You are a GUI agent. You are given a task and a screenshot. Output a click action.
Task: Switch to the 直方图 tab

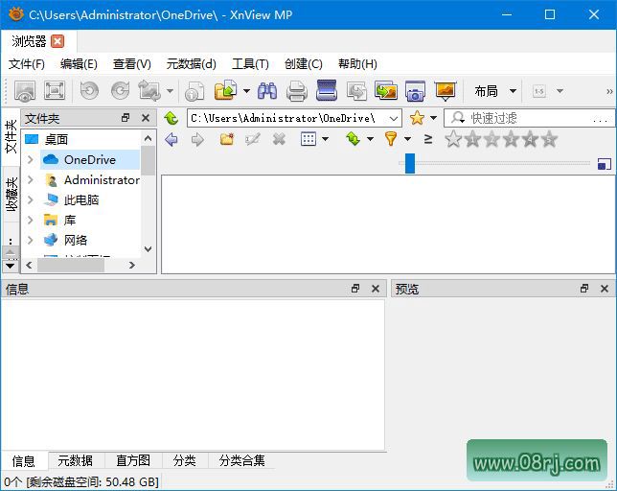click(133, 460)
